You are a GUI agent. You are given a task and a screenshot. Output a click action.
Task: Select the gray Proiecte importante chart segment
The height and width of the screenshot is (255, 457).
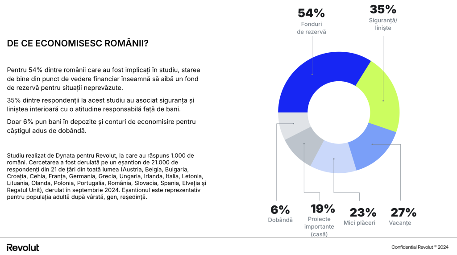click(304, 144)
